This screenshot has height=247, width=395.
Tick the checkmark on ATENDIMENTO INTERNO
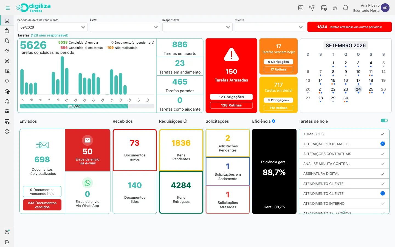[x=383, y=203]
